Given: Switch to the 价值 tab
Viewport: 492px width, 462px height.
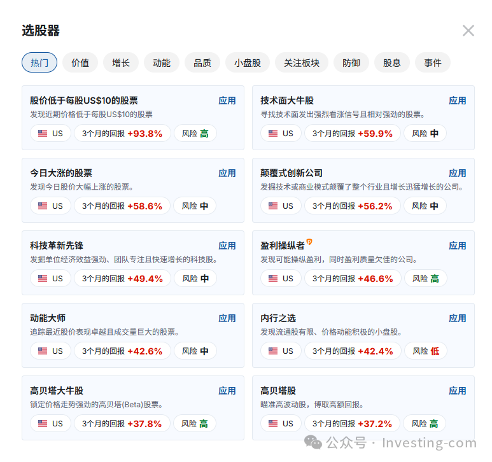Looking at the screenshot, I should pyautogui.click(x=80, y=62).
